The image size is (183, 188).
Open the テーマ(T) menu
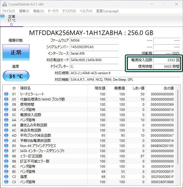click(x=53, y=11)
